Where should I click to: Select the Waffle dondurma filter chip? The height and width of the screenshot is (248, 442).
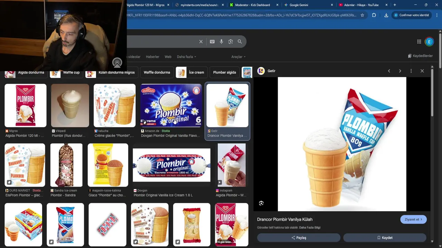[x=157, y=72]
